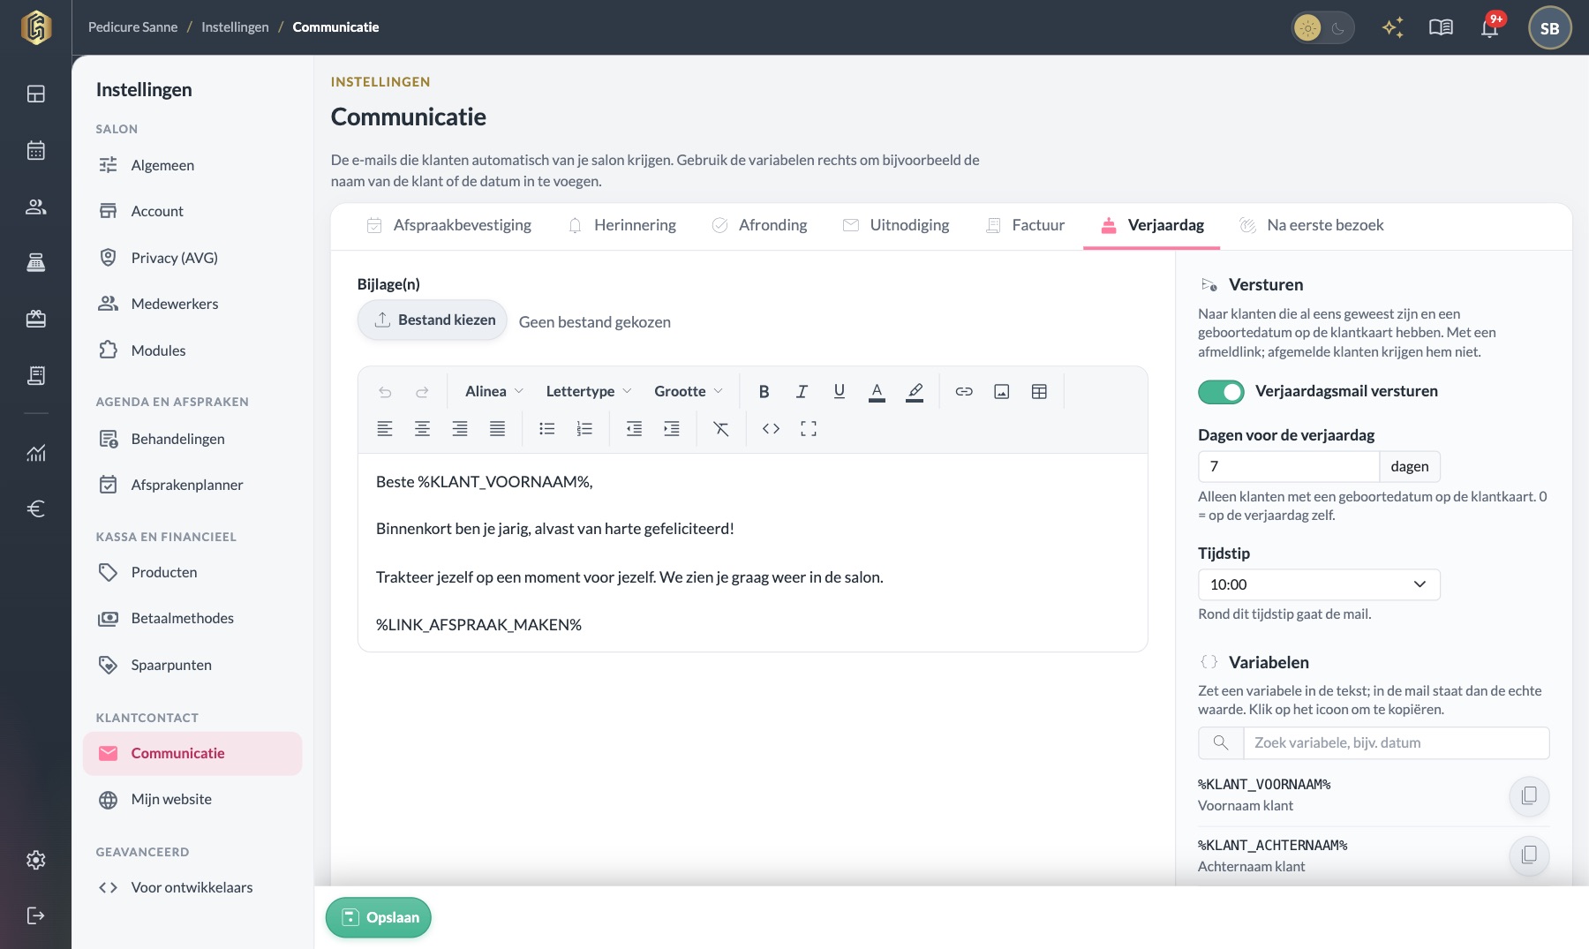The image size is (1589, 949).
Task: Toggle italic text formatting
Action: coord(802,391)
